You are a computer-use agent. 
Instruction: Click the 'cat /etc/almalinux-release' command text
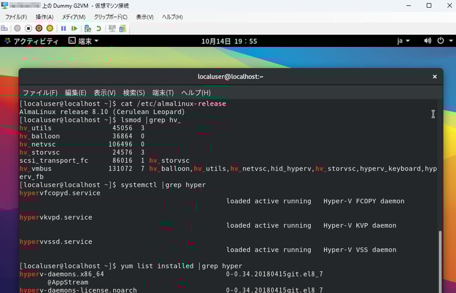[173, 104]
